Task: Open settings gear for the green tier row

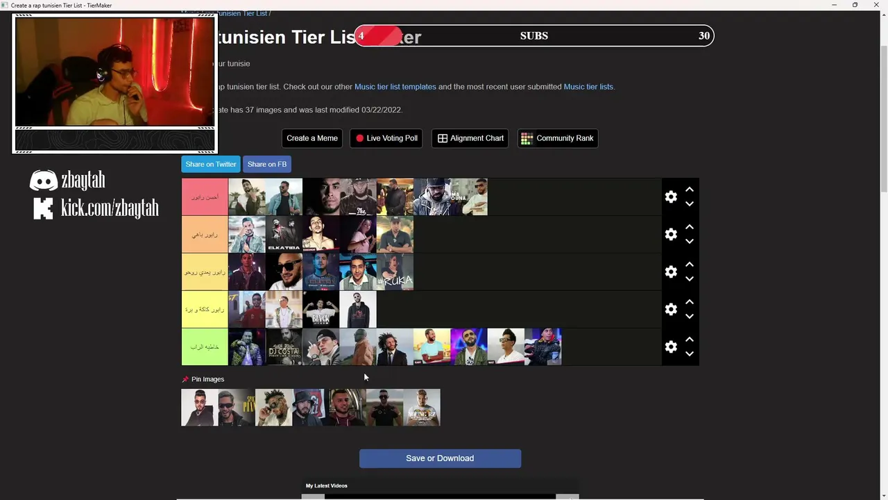Action: click(671, 347)
